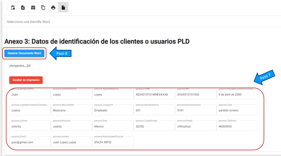
Task: Open the 'Selecciona una plantilla Word' dropdown
Action: tap(143, 22)
